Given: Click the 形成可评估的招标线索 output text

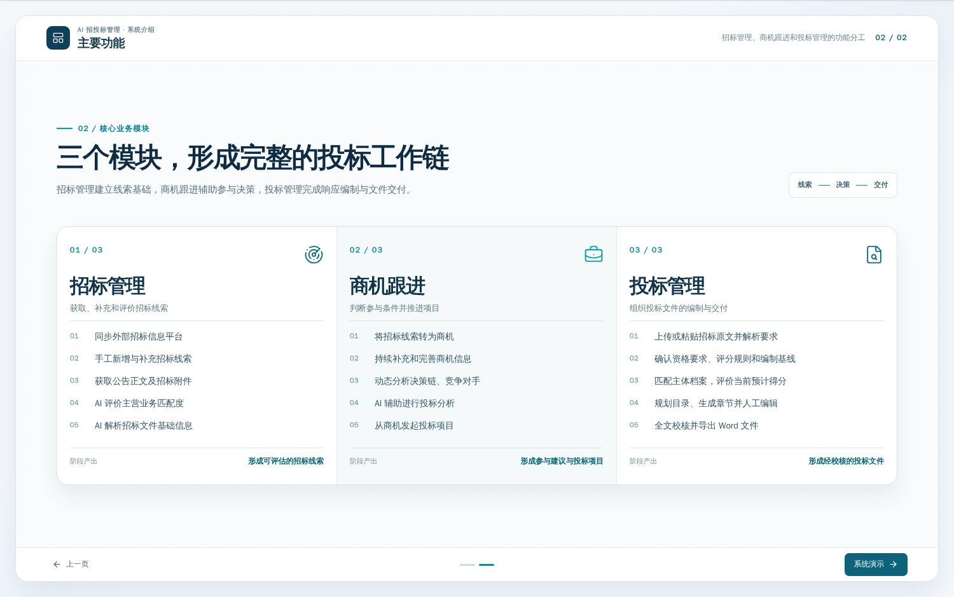Looking at the screenshot, I should [x=286, y=461].
